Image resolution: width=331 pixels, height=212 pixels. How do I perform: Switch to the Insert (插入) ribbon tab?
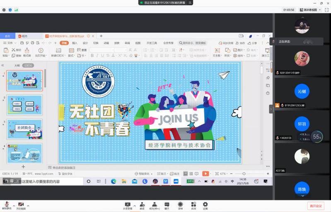(75, 43)
